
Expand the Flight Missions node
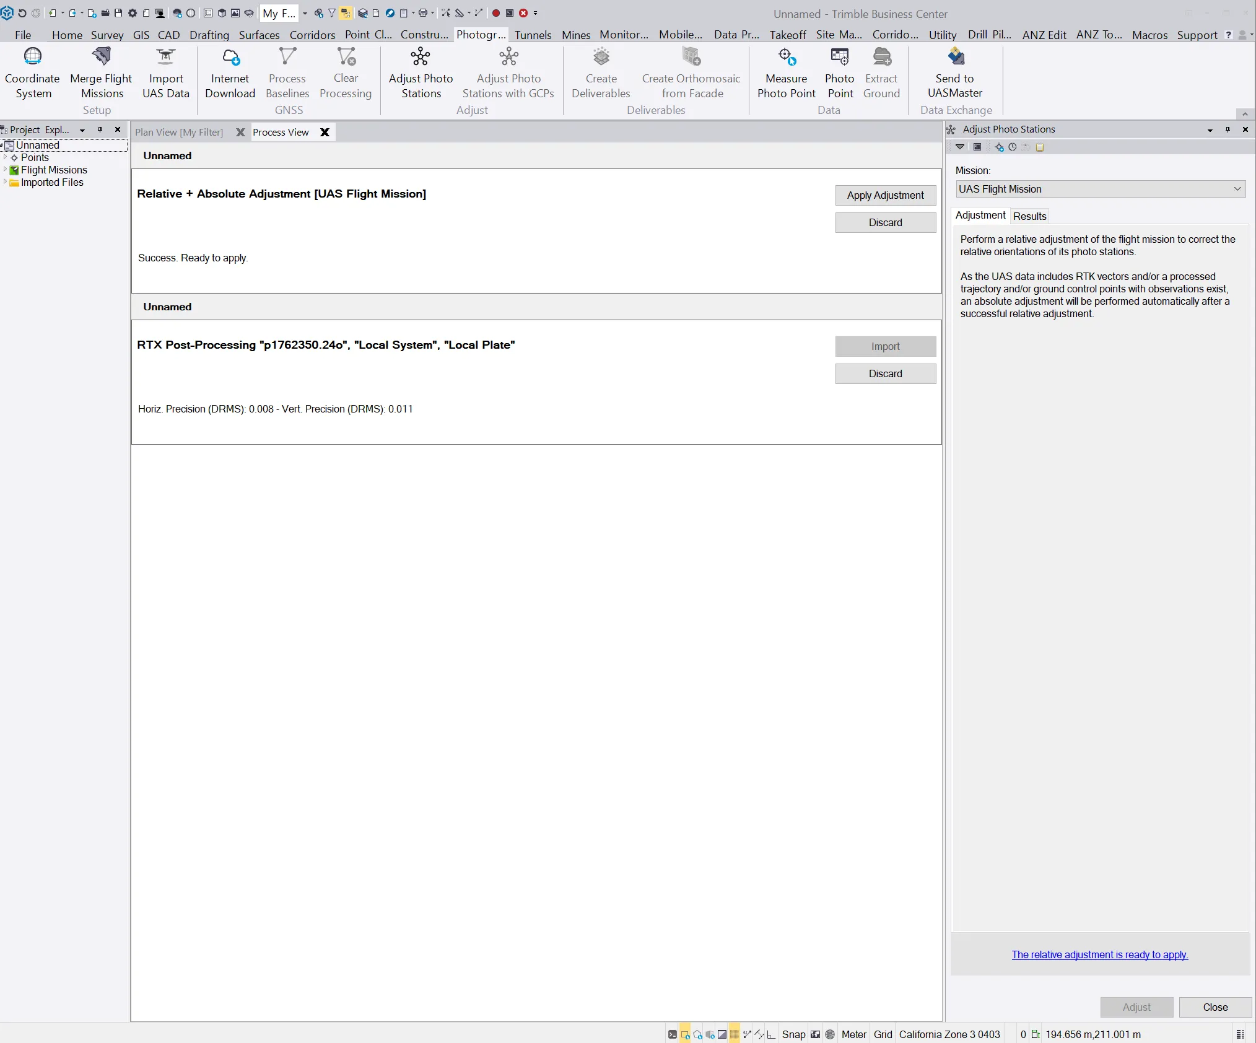coord(5,170)
